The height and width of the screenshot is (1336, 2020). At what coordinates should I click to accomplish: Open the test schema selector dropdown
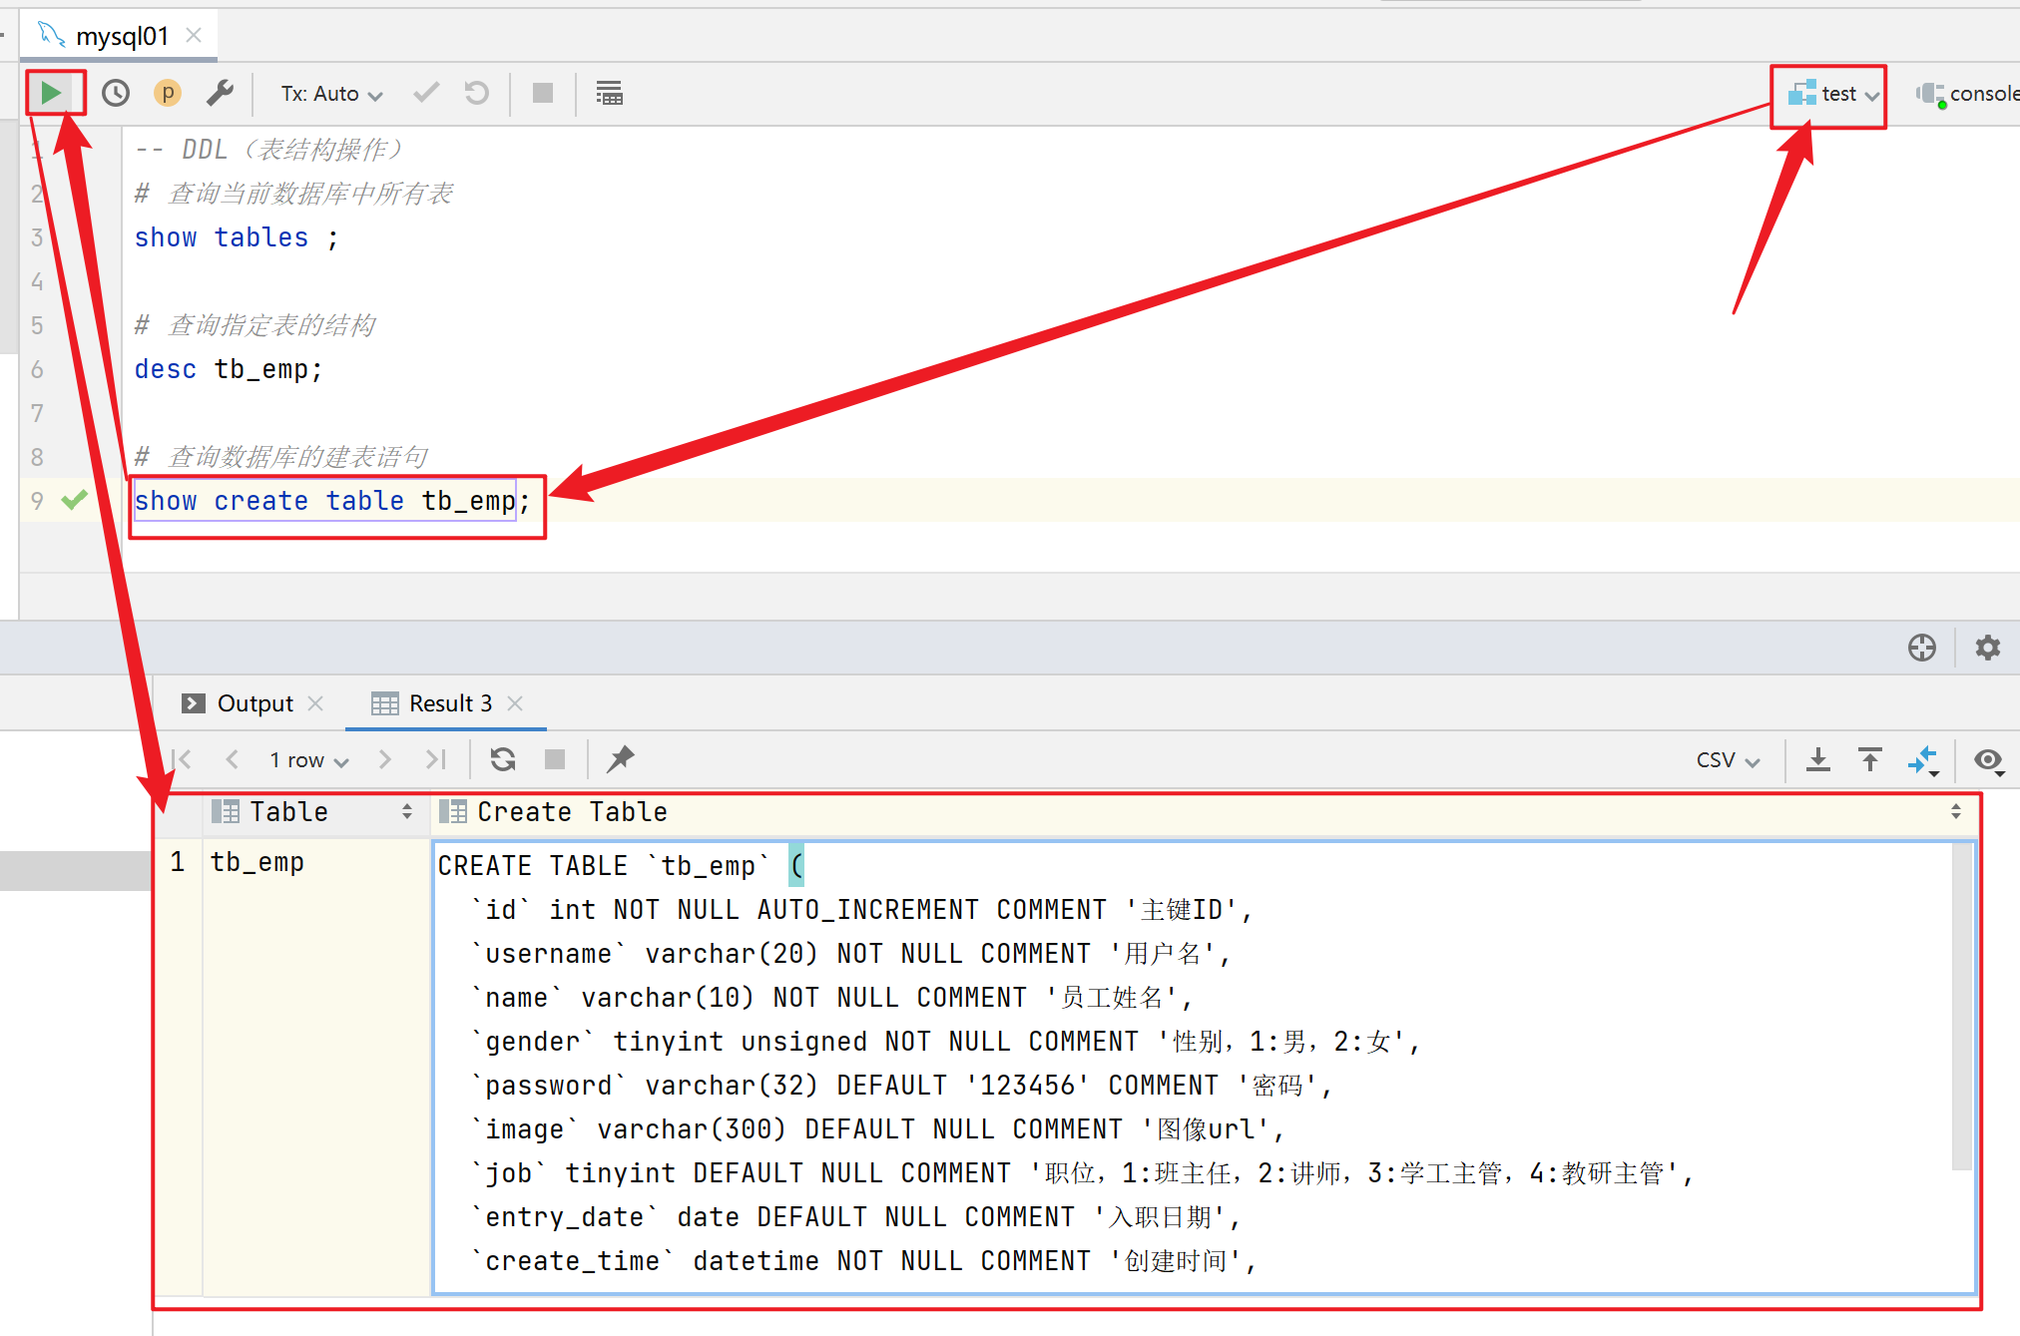[x=1834, y=94]
